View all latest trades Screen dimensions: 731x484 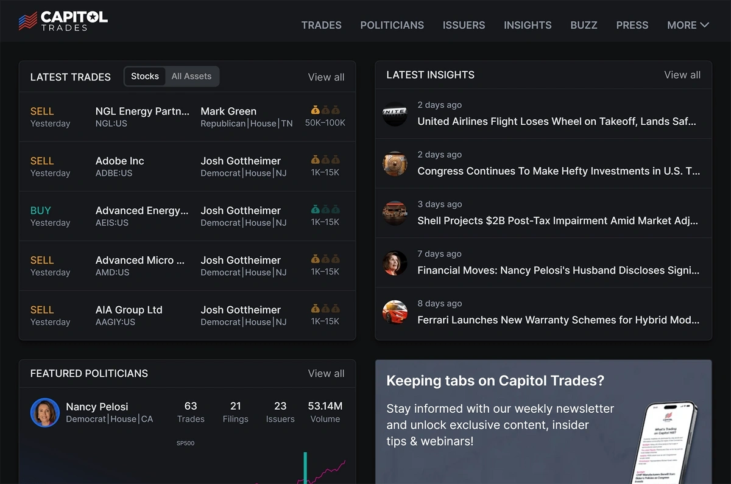[326, 77]
